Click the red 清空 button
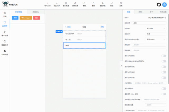This screenshot has height=112, width=169. [36, 18]
